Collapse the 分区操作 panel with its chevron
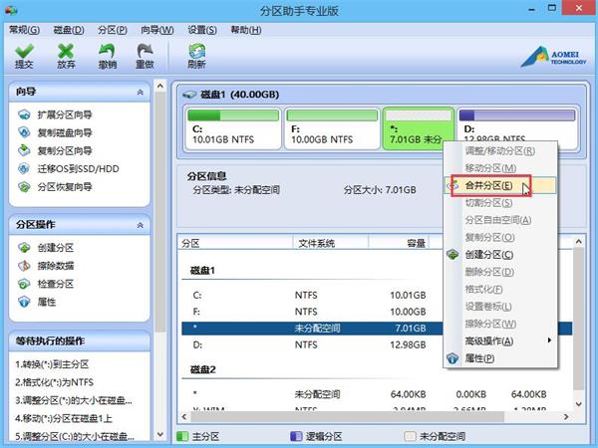598x448 pixels. pyautogui.click(x=140, y=225)
